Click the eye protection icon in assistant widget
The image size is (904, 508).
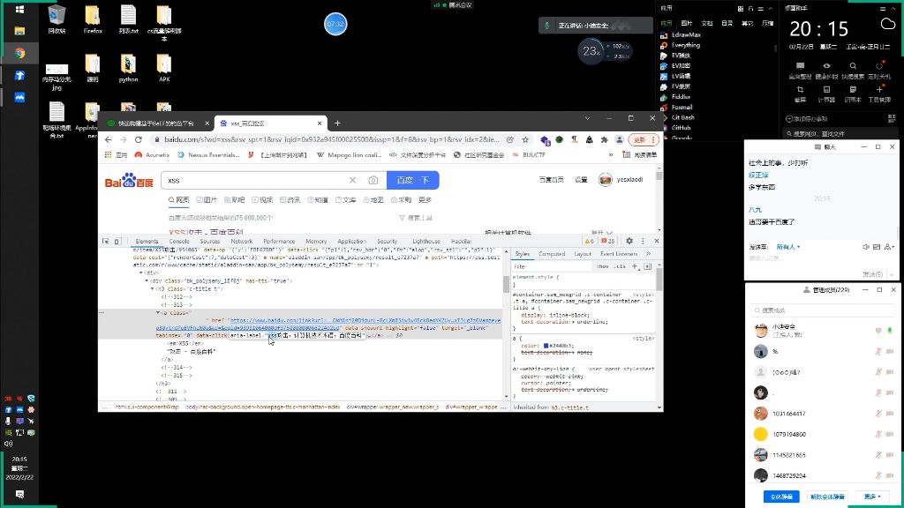pos(826,65)
